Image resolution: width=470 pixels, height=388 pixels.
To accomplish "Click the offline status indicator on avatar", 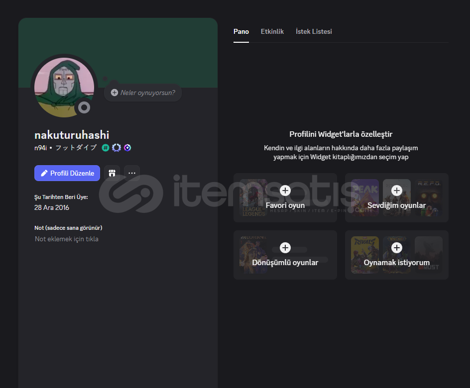I will 84,107.
